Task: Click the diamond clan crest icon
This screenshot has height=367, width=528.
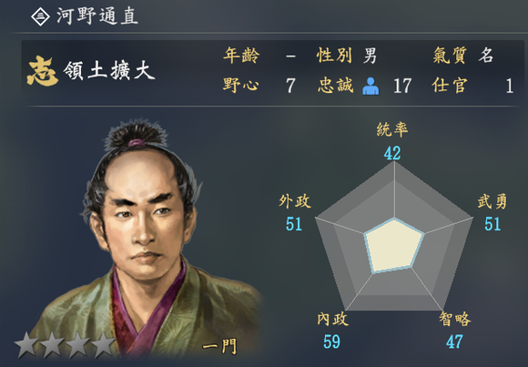Action: (x=40, y=15)
